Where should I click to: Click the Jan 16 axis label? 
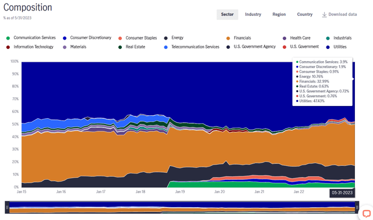tap(61, 191)
